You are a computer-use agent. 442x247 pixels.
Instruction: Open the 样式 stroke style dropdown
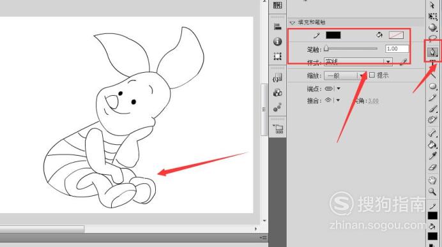click(358, 62)
